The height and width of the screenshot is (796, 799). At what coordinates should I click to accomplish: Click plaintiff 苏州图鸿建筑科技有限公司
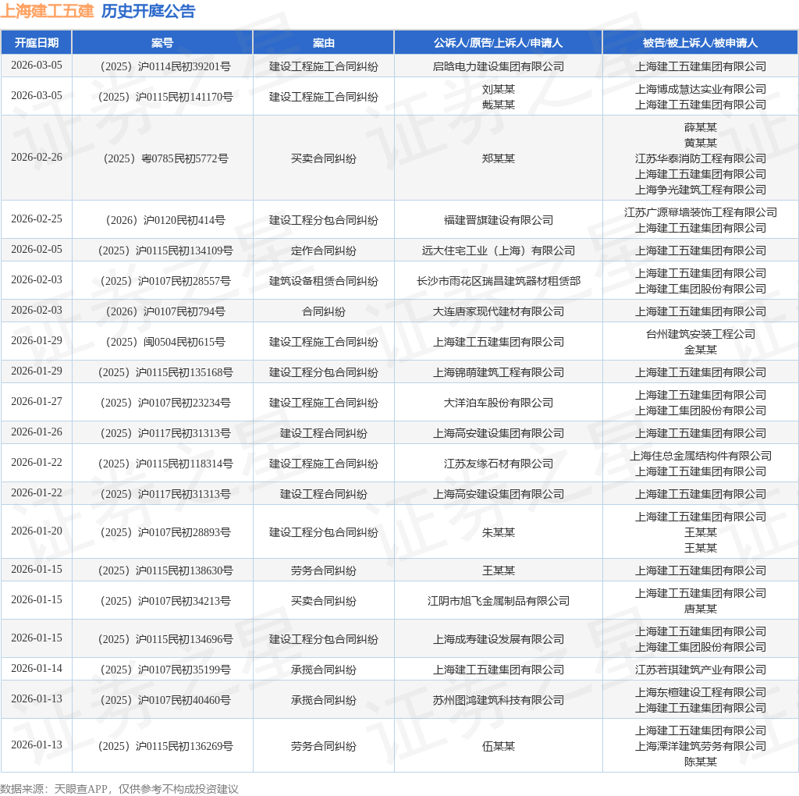tap(499, 700)
